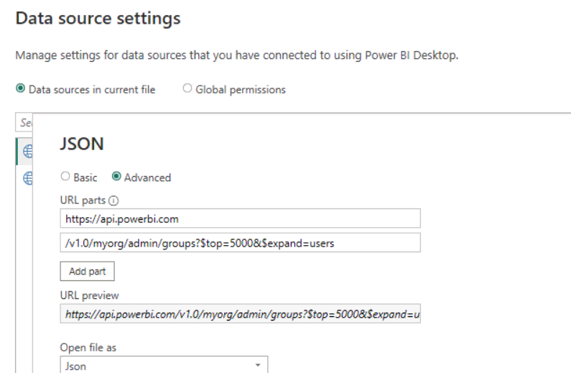Select the first globe data source icon

point(28,151)
